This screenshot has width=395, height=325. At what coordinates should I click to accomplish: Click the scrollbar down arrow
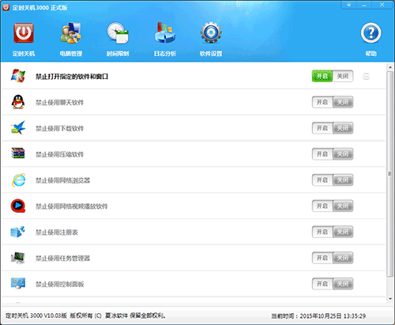[x=390, y=299]
